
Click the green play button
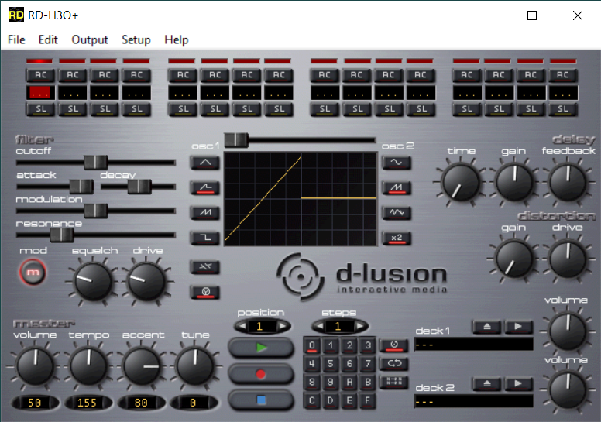pos(261,348)
